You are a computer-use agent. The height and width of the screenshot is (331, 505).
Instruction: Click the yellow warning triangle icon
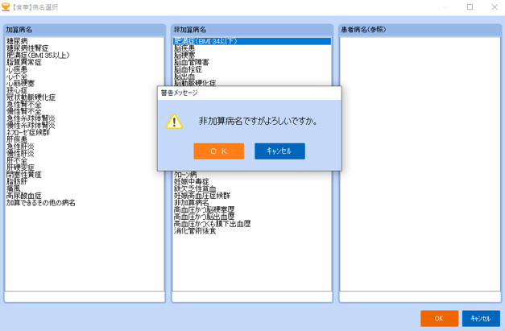pos(174,122)
